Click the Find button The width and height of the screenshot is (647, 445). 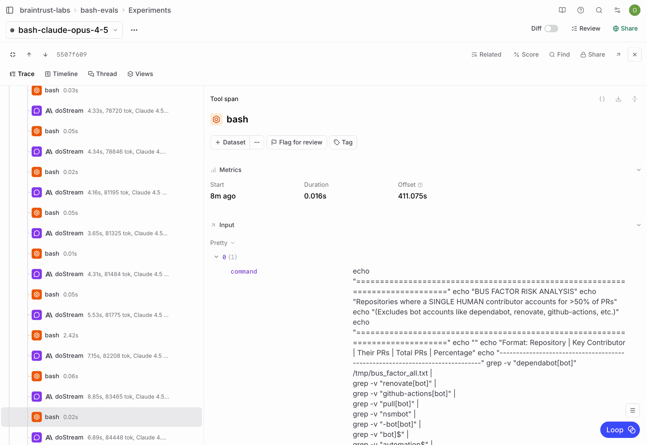[x=559, y=55]
